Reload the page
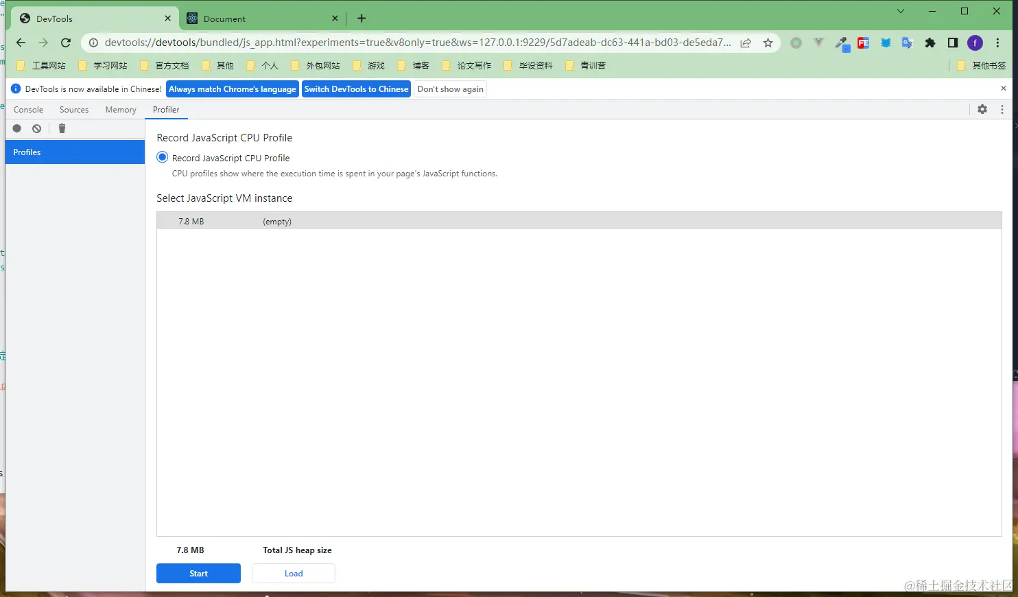Viewport: 1018px width, 597px height. coord(66,43)
